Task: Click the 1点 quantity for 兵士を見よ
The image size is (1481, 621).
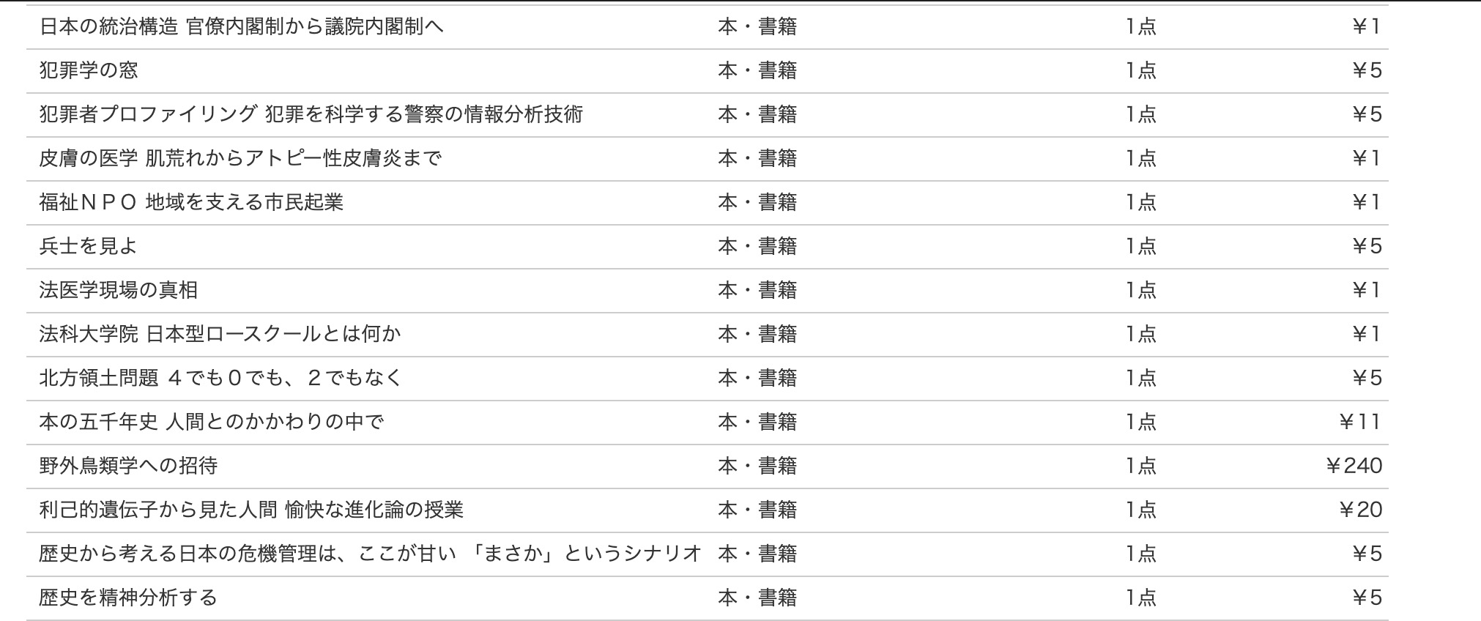Action: (x=1140, y=247)
